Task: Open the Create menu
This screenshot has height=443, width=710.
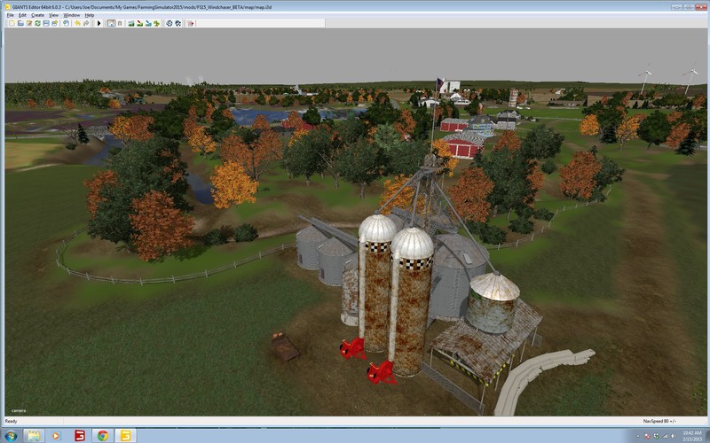Action: click(37, 15)
